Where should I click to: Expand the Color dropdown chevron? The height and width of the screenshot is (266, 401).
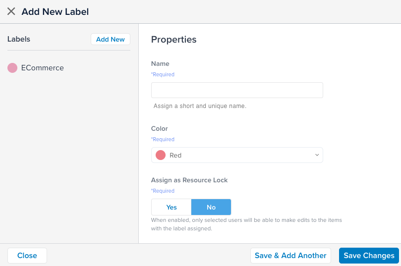pos(317,155)
